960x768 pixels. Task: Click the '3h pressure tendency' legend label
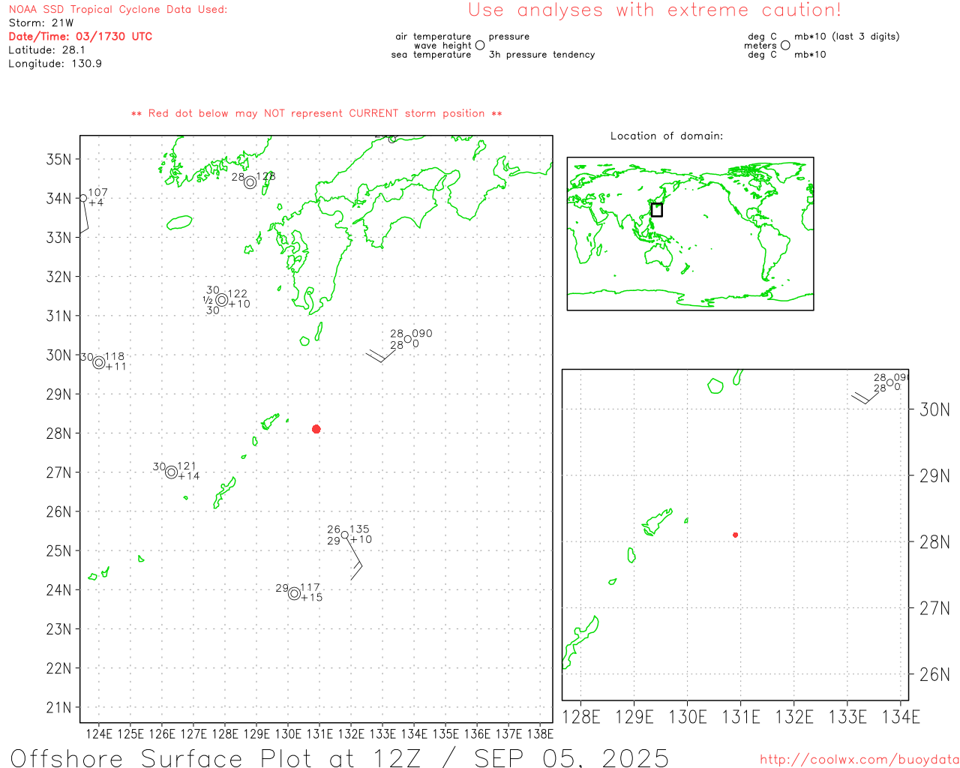coord(541,55)
